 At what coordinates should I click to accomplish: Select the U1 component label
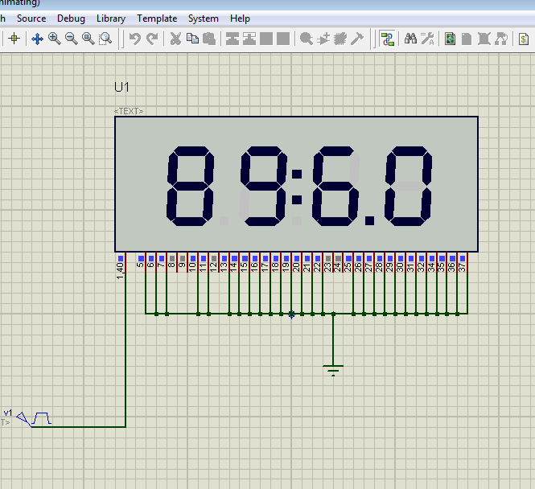click(x=121, y=88)
